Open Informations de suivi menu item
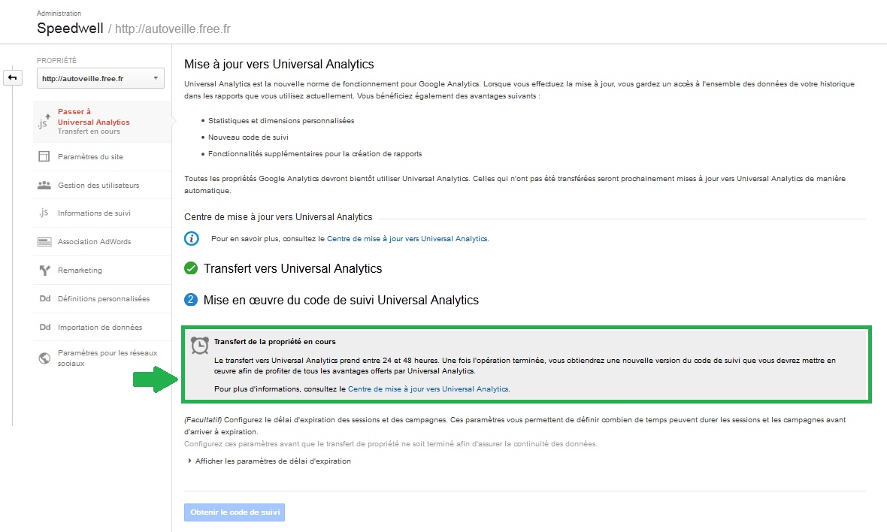Screen dimensions: 887x532 tap(94, 213)
